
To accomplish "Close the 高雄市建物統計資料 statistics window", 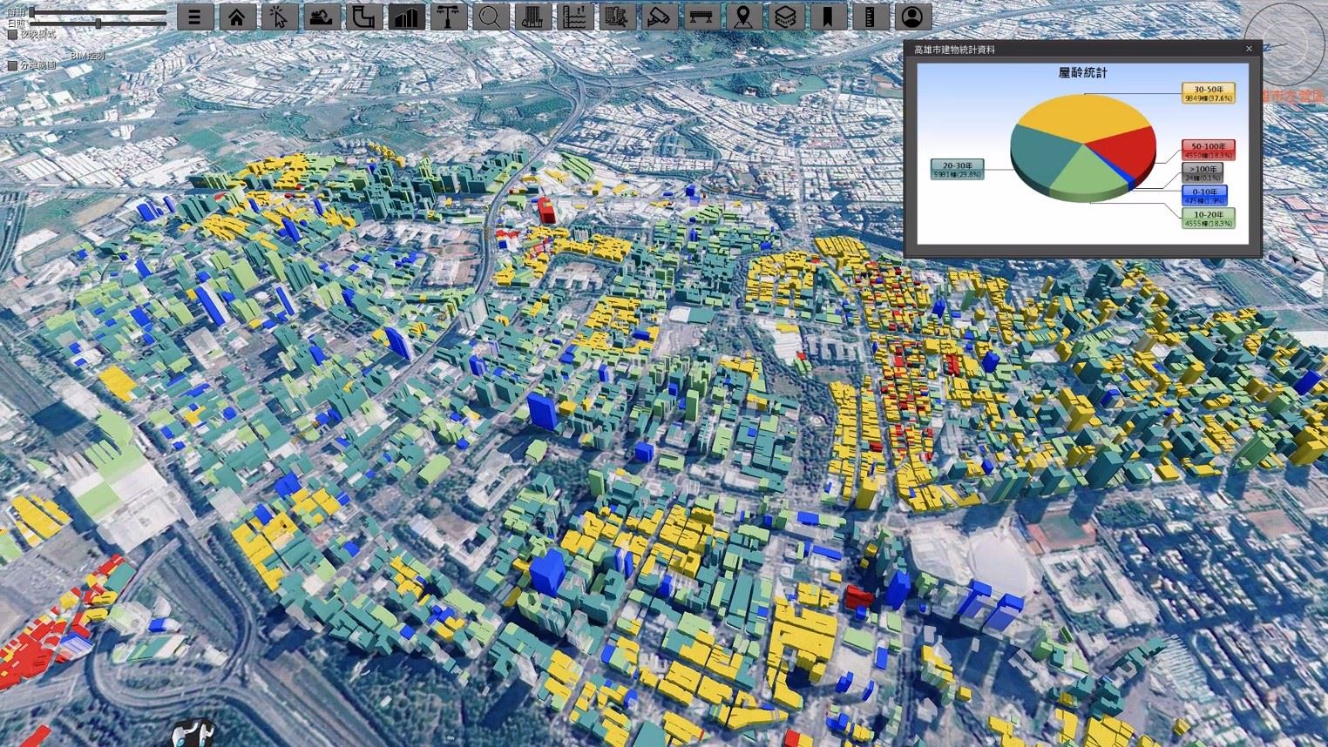I will [1249, 49].
